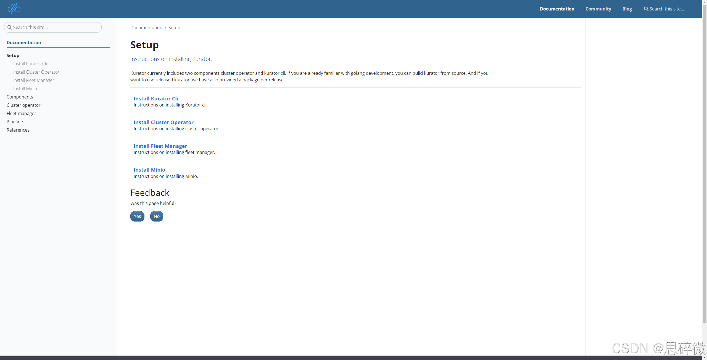Image resolution: width=707 pixels, height=360 pixels.
Task: Expand Components in the sidebar
Action: point(20,97)
